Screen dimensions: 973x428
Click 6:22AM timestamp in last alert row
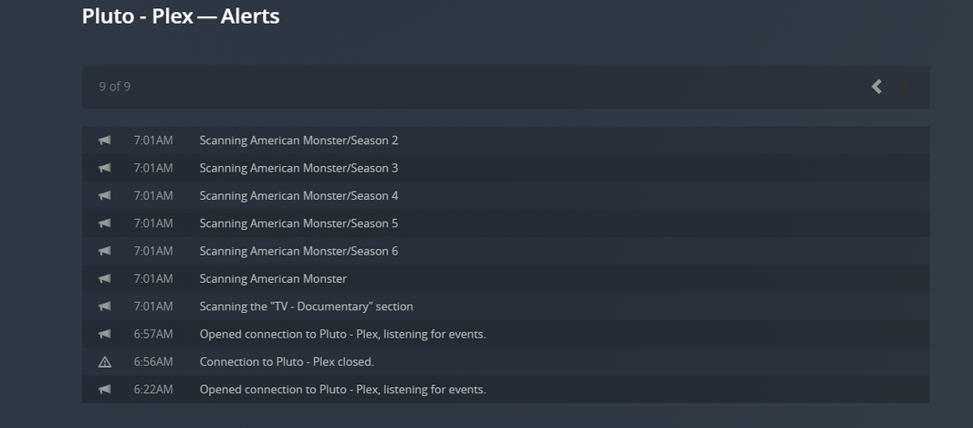point(153,390)
